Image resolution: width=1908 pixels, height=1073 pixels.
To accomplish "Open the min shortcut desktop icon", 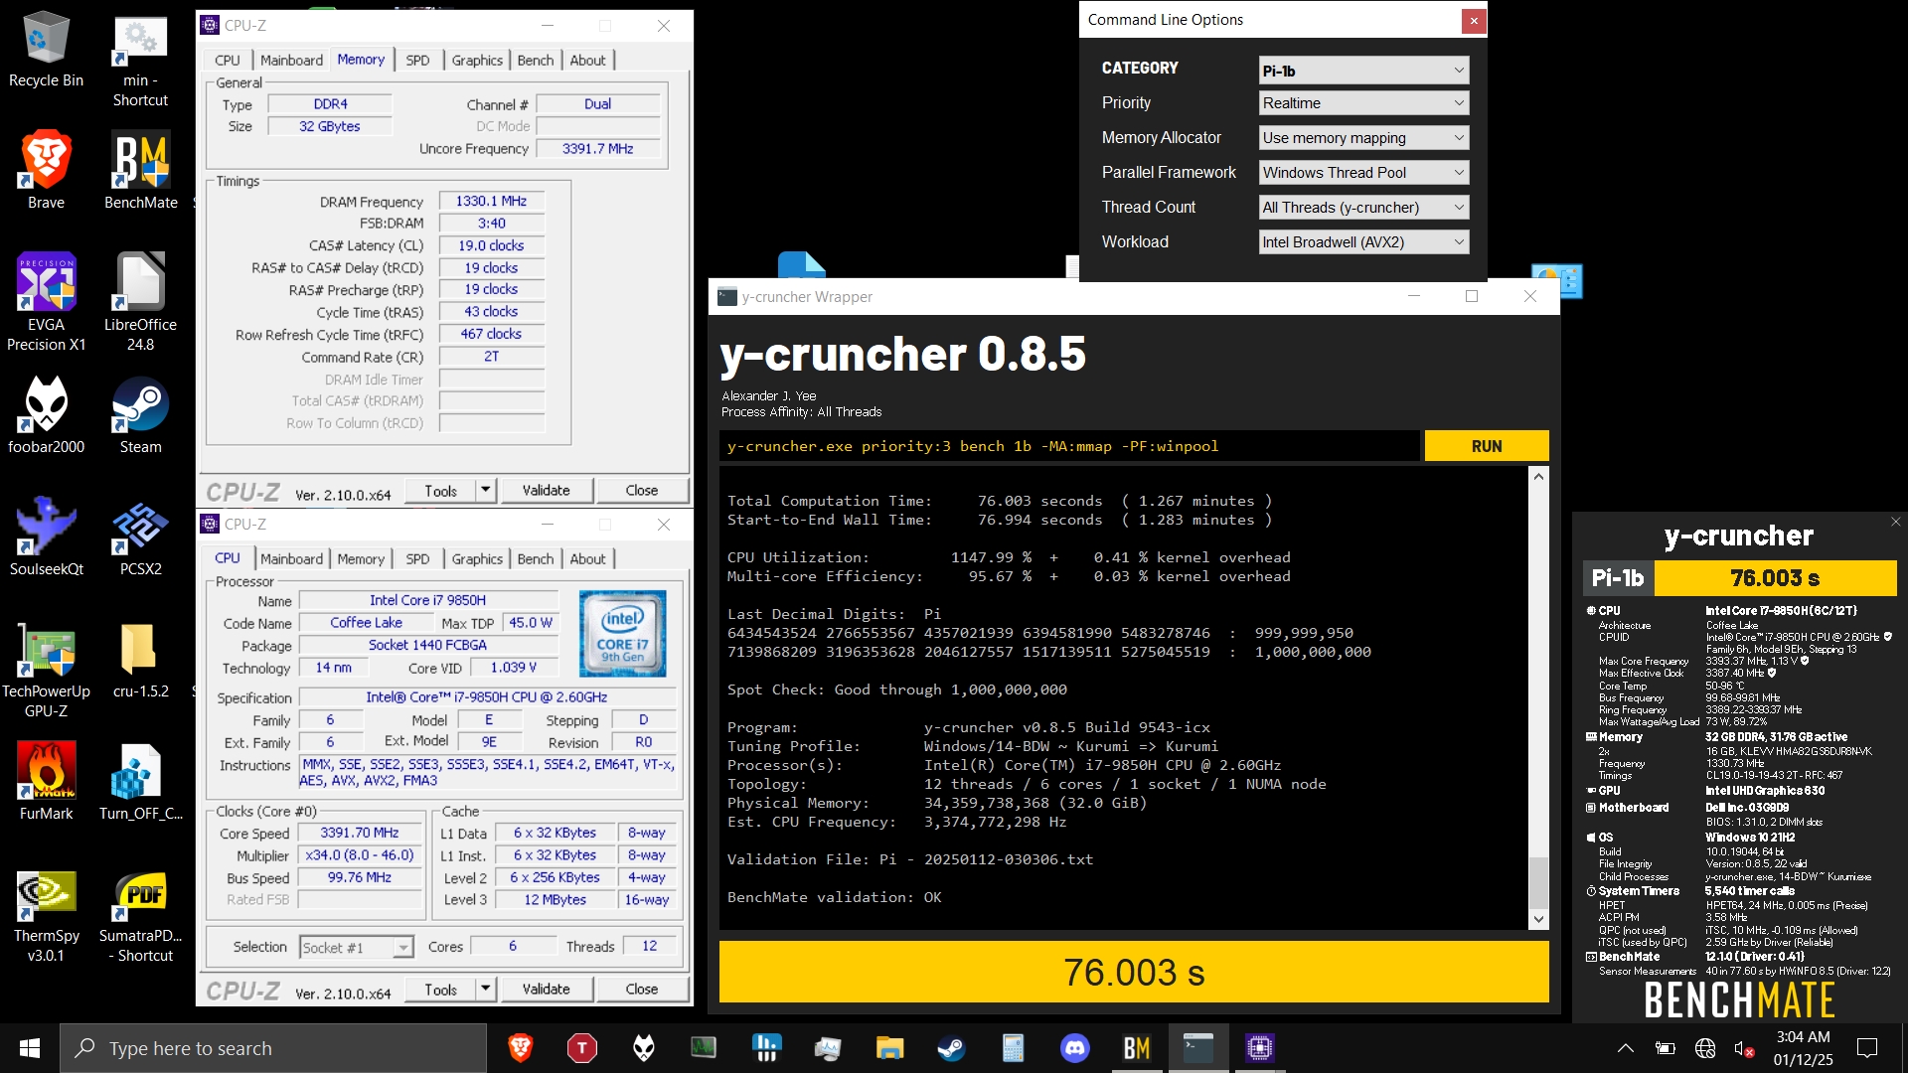I will [140, 60].
